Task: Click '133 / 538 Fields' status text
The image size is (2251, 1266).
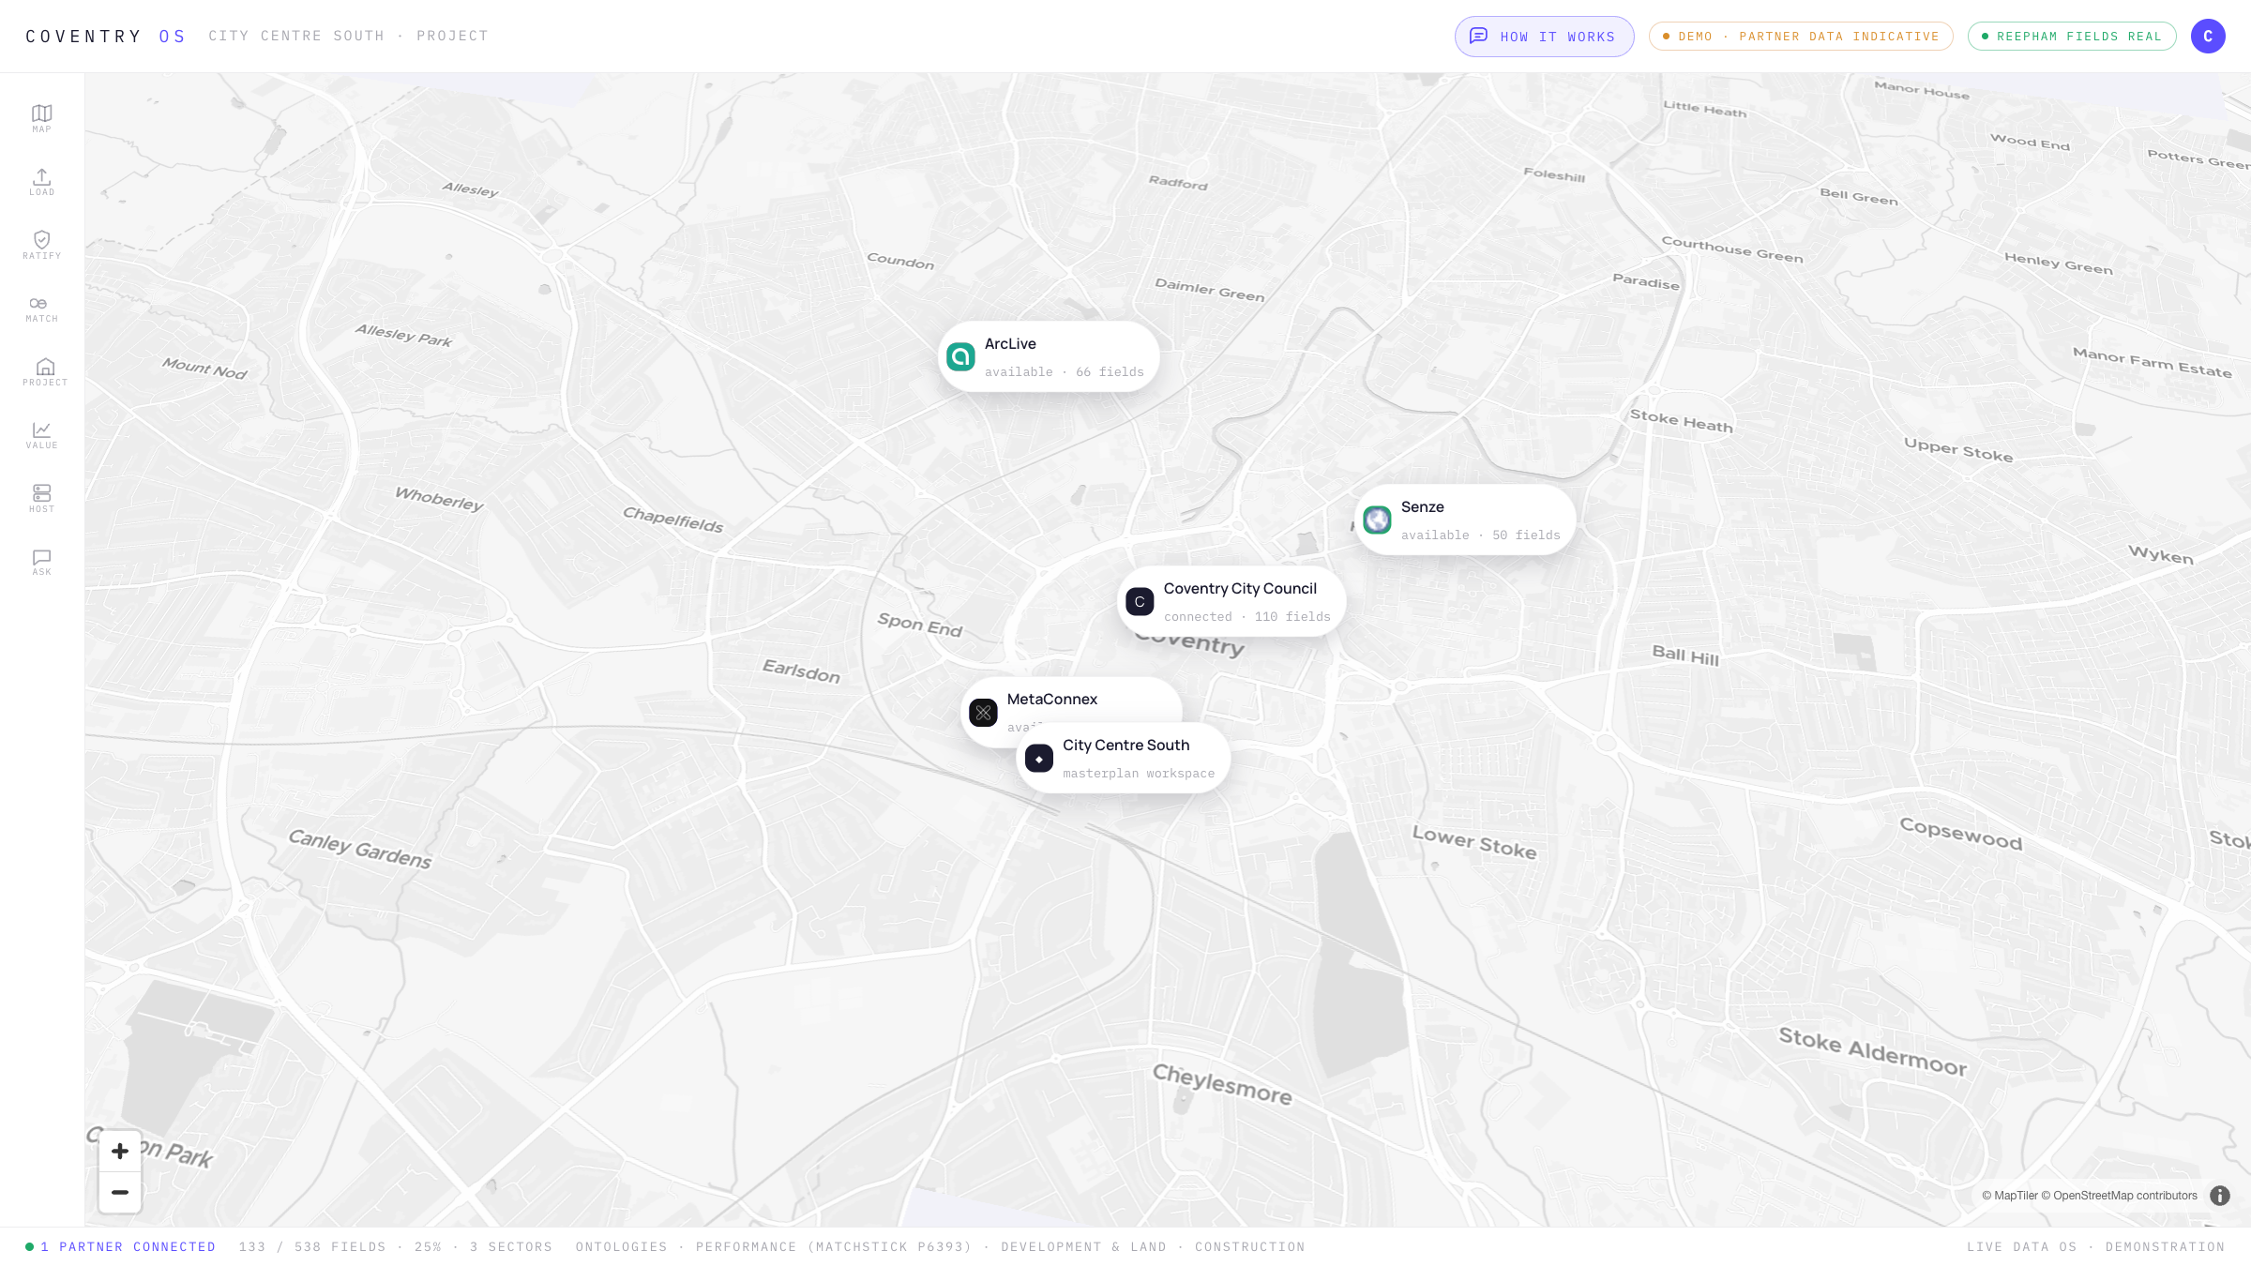Action: pos(312,1247)
